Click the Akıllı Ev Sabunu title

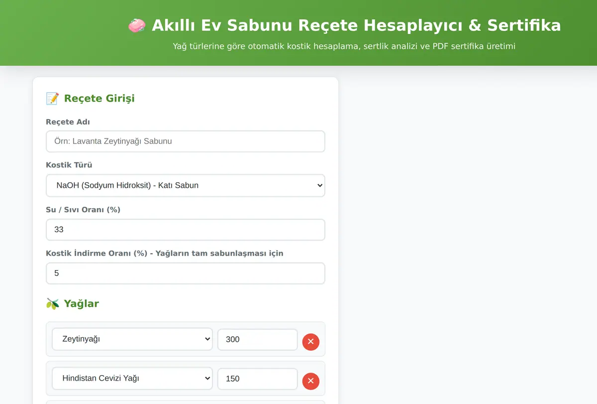point(356,25)
